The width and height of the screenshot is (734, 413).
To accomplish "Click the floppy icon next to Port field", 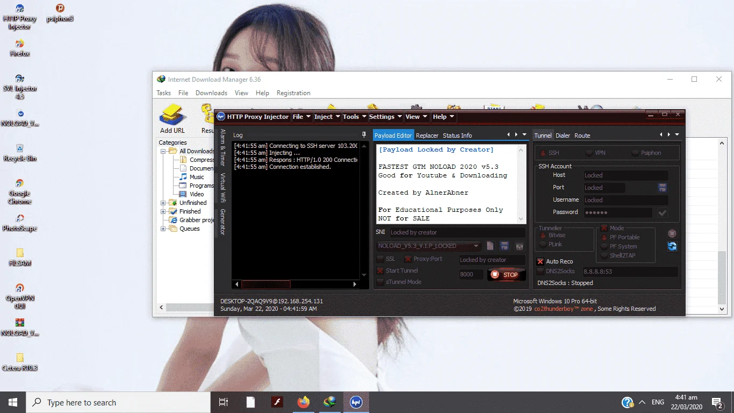I will coord(663,188).
